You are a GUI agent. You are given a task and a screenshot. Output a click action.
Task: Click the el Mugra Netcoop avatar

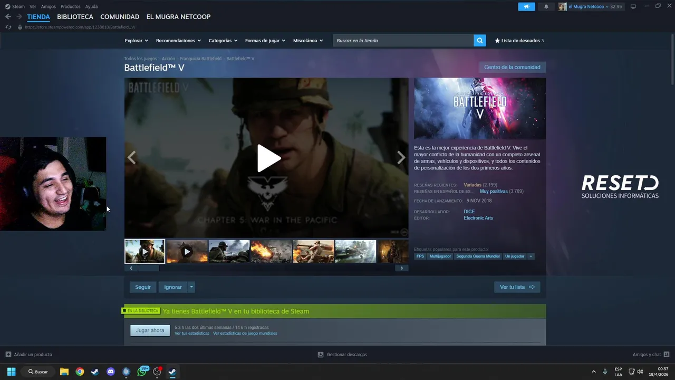pyautogui.click(x=562, y=6)
